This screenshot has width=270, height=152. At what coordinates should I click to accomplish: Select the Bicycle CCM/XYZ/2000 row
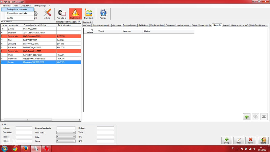pyautogui.click(x=41, y=29)
